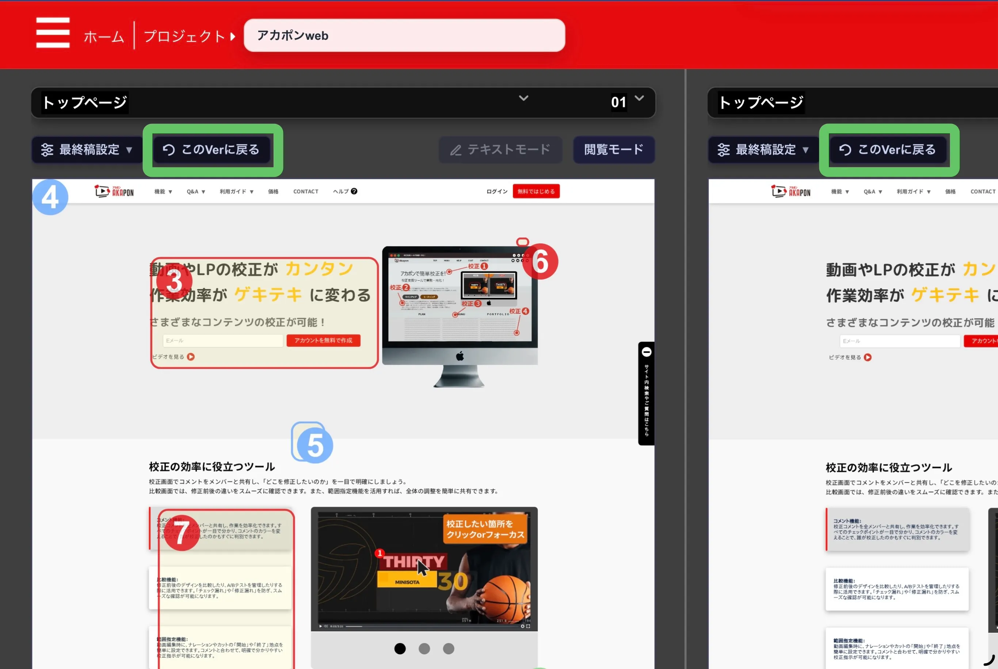
Task: Open left pane 最終稿設定 dropdown
Action: (87, 150)
